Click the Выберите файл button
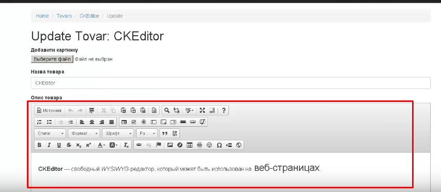The height and width of the screenshot is (192, 441). pos(52,59)
